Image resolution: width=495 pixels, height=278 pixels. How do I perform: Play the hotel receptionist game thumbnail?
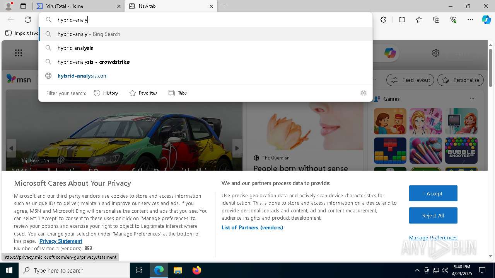click(390, 121)
